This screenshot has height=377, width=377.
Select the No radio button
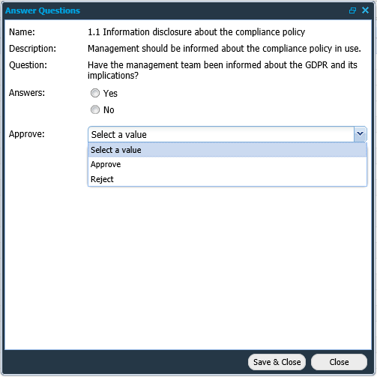tap(95, 109)
